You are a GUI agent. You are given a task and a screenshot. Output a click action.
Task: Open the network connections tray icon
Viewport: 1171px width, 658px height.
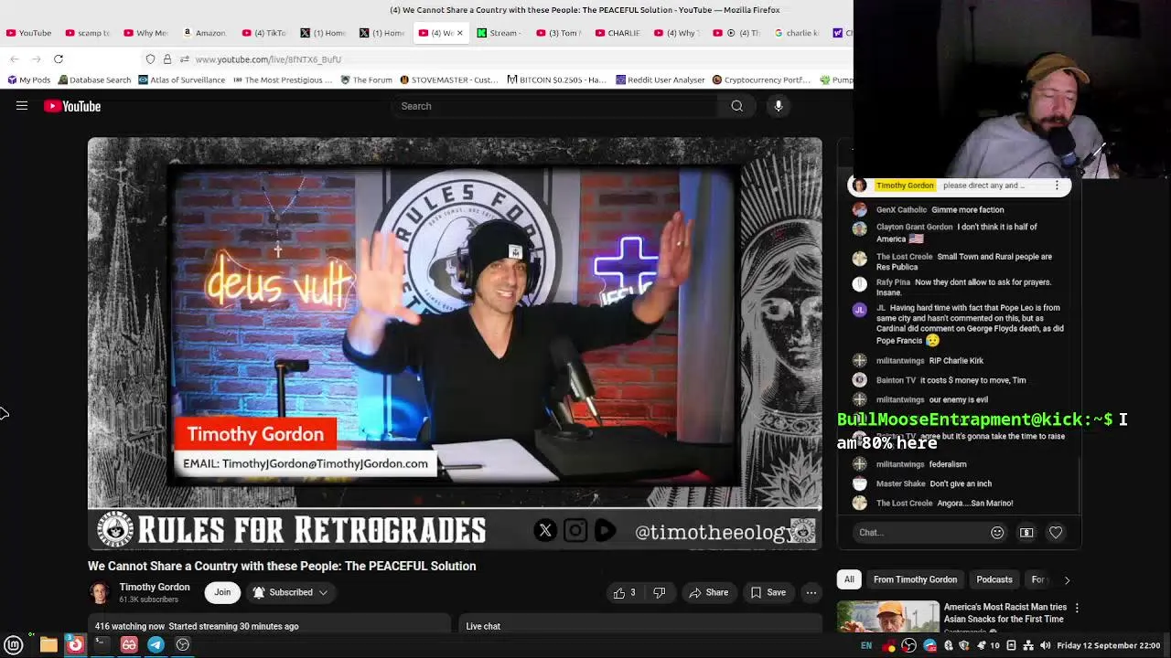pos(1027,645)
